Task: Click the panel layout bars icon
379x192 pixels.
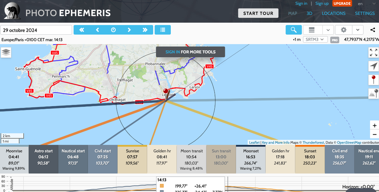Action: [312, 30]
